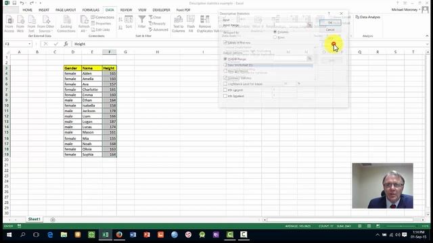433x243 pixels.
Task: Open Advanced filter options
Action: coord(158,30)
